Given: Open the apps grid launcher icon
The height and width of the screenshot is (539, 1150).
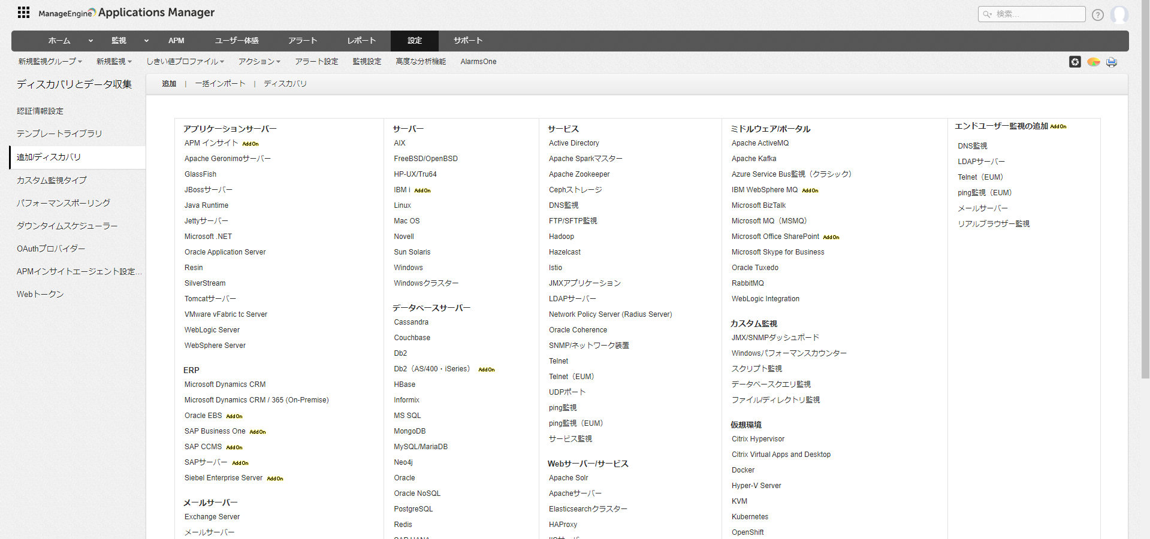Looking at the screenshot, I should coord(23,13).
